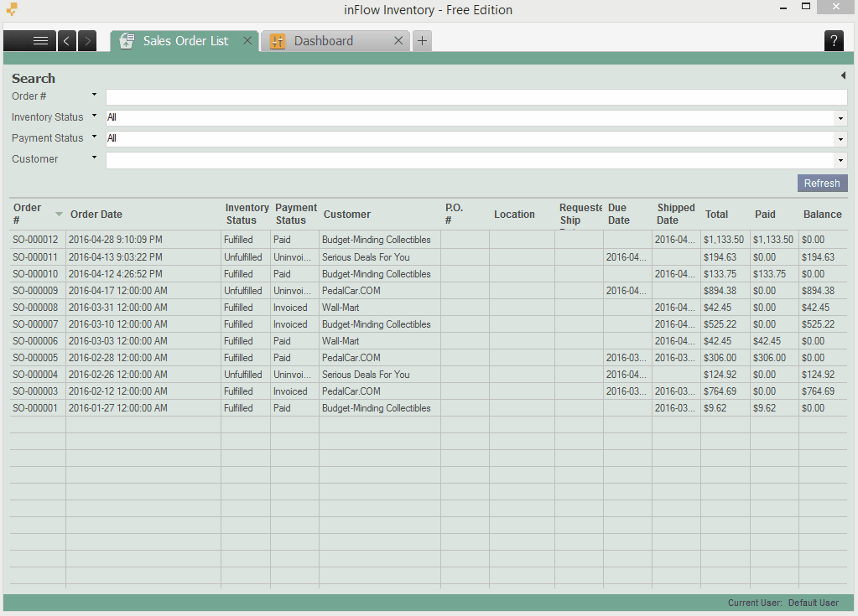The height and width of the screenshot is (616, 858).
Task: Close the Sales Order List tab
Action: (247, 40)
